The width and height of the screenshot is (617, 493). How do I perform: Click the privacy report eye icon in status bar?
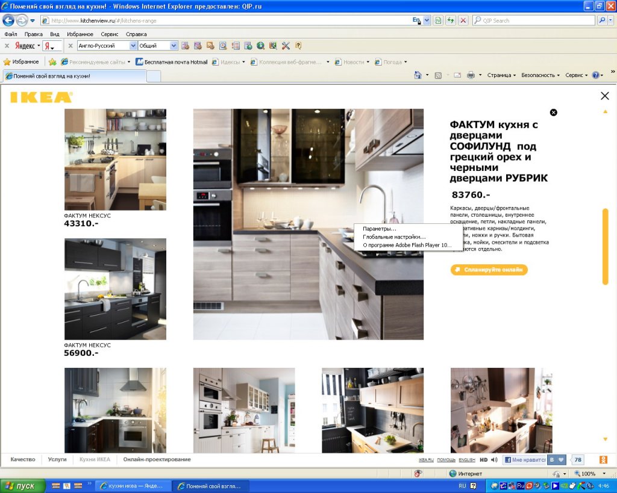418,474
